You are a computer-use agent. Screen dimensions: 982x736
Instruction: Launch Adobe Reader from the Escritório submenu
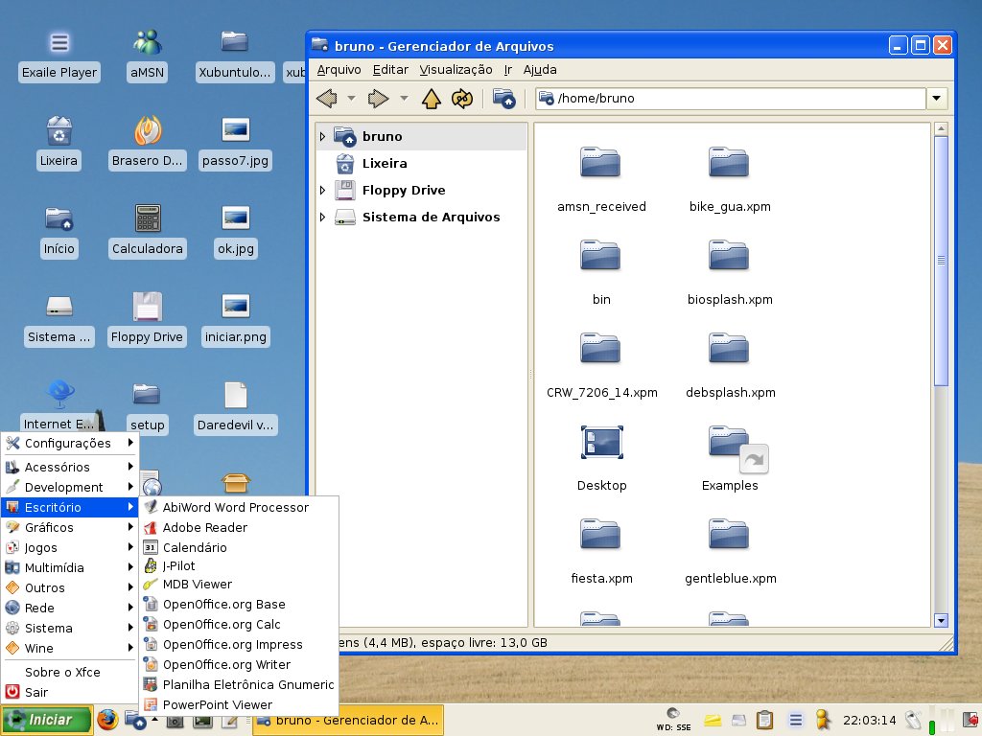[239, 528]
